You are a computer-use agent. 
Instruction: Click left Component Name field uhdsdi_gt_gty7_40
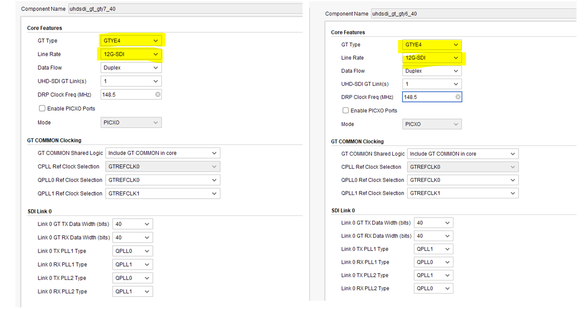click(x=185, y=9)
